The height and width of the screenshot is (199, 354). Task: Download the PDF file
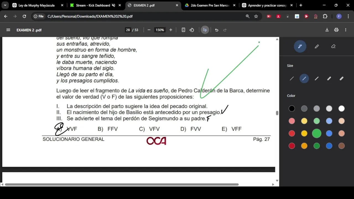coord(327,30)
